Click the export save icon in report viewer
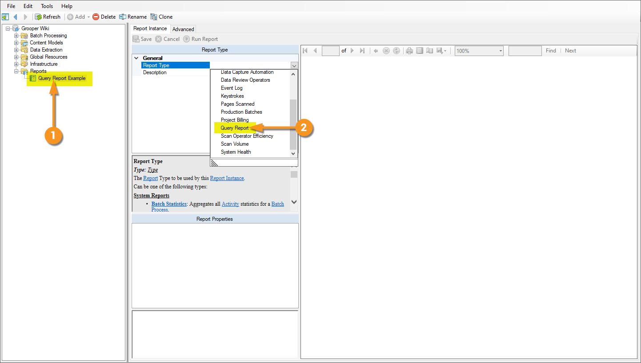Image resolution: width=641 pixels, height=363 pixels. [441, 51]
